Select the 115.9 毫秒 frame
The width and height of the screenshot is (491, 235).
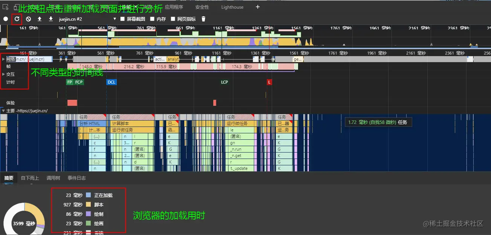pyautogui.click(x=166, y=67)
